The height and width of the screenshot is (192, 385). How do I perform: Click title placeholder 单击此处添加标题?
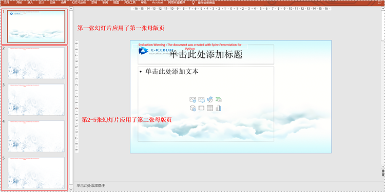(206, 54)
